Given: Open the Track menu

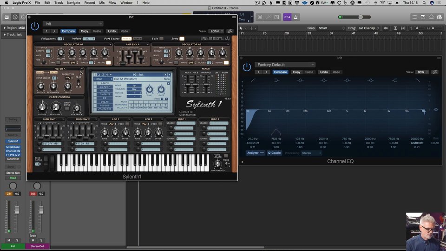Looking at the screenshot, I should click(x=59, y=3).
